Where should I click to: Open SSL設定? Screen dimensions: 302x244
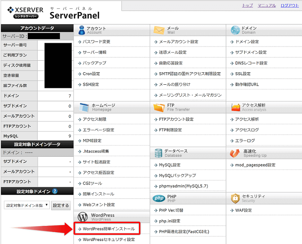pyautogui.click(x=243, y=74)
